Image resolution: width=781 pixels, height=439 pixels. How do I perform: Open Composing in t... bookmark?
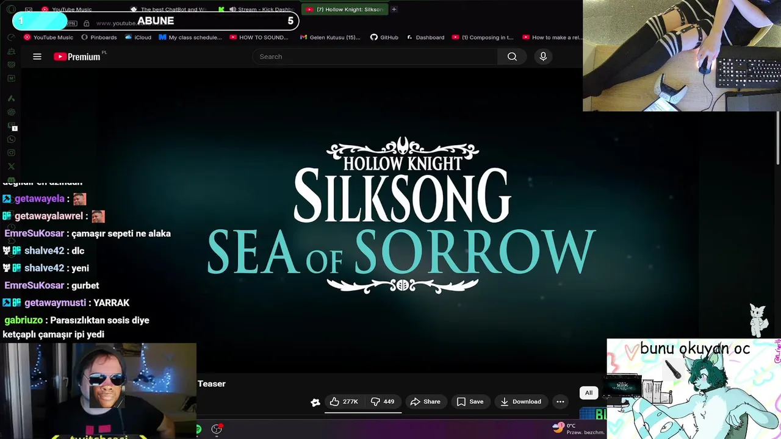tap(483, 37)
